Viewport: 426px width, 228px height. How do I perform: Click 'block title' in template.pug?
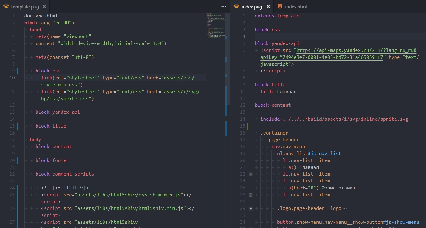coord(51,126)
